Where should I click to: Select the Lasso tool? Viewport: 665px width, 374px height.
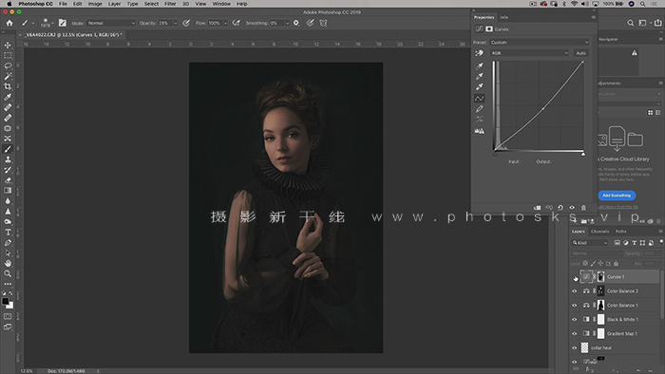point(8,66)
